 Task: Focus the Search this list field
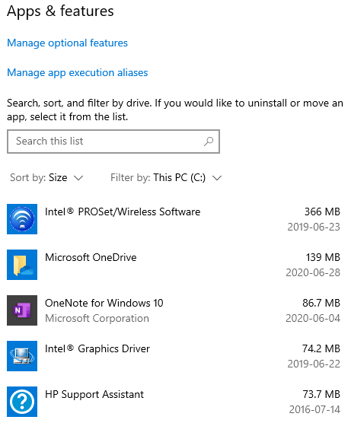113,142
